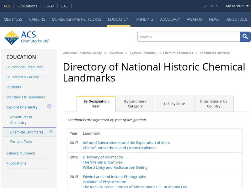The width and height of the screenshot is (251, 188).
Task: Open the MEETINGS navigation menu
Action: coord(13,19)
